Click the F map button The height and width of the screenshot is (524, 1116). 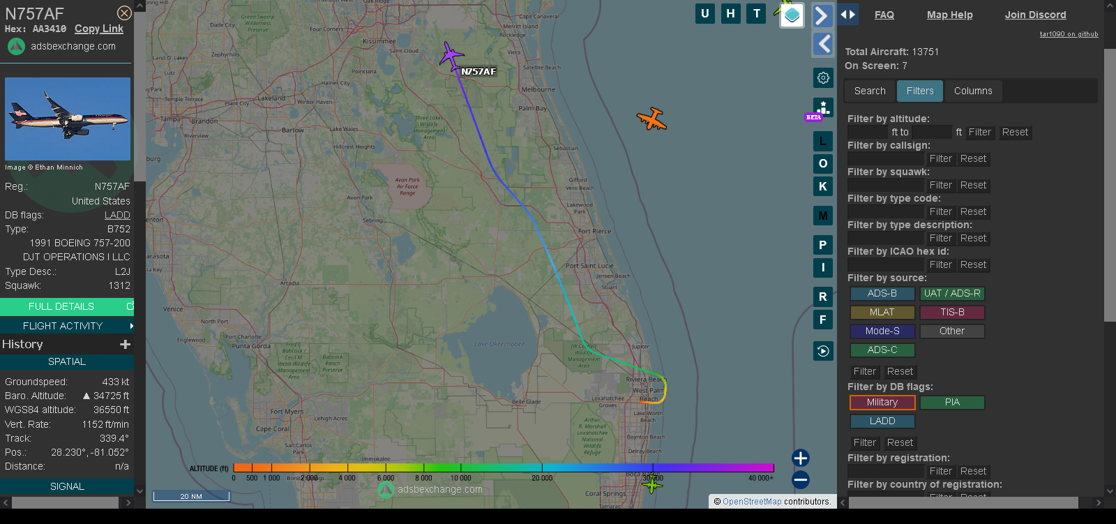pyautogui.click(x=823, y=320)
